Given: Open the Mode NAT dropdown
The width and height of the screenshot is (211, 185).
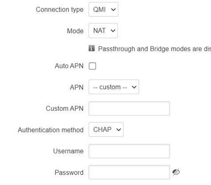Looking at the screenshot, I should coord(103,31).
